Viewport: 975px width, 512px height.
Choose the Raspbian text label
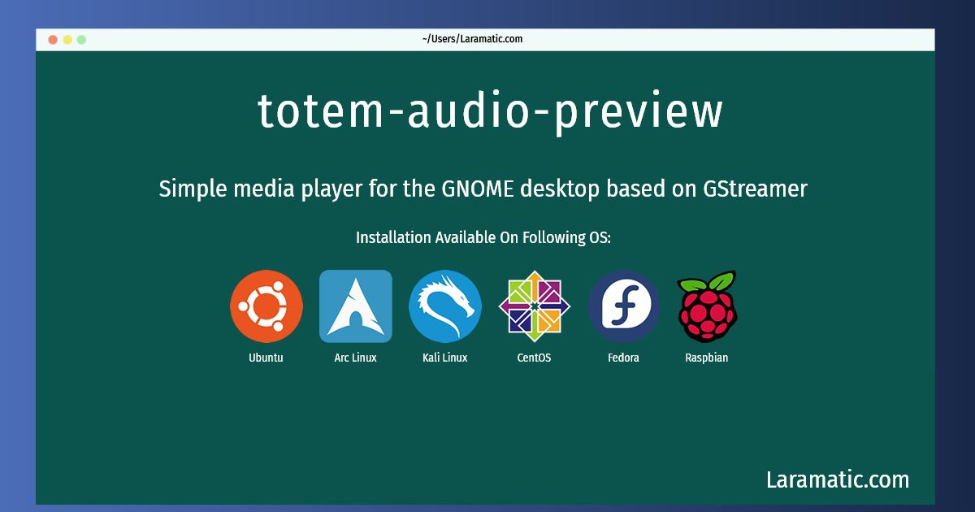click(x=707, y=358)
